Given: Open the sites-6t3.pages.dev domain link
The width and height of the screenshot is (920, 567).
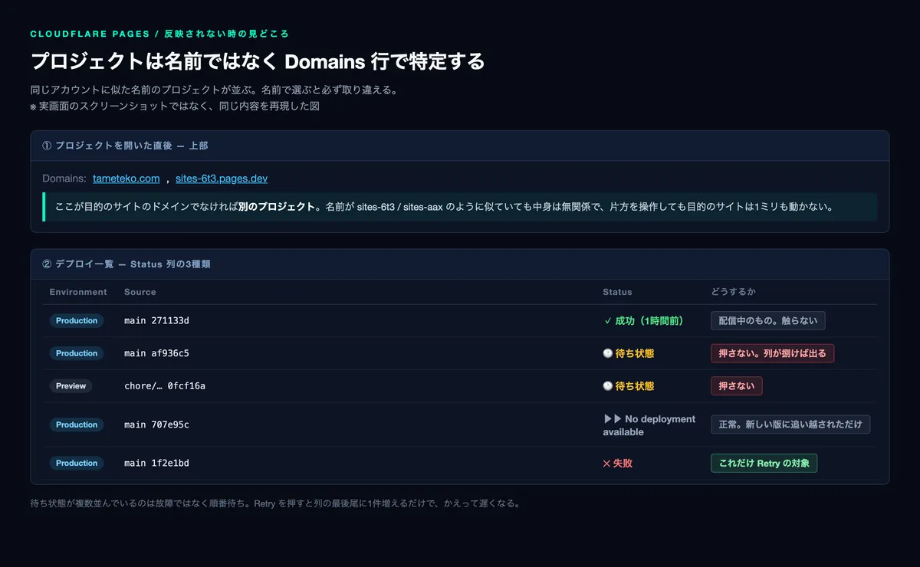Looking at the screenshot, I should click(222, 179).
